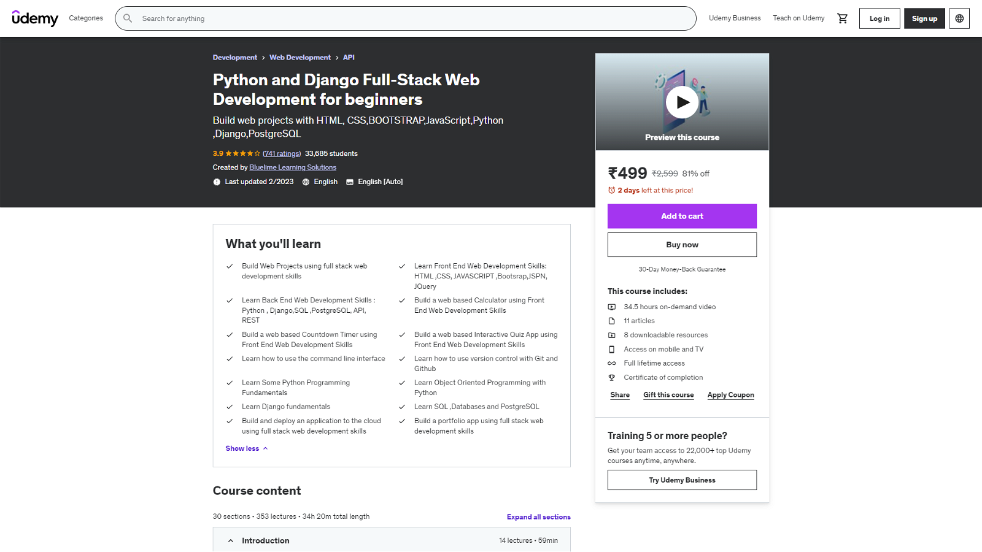This screenshot has width=982, height=552.
Task: Expand all course sections
Action: click(538, 517)
